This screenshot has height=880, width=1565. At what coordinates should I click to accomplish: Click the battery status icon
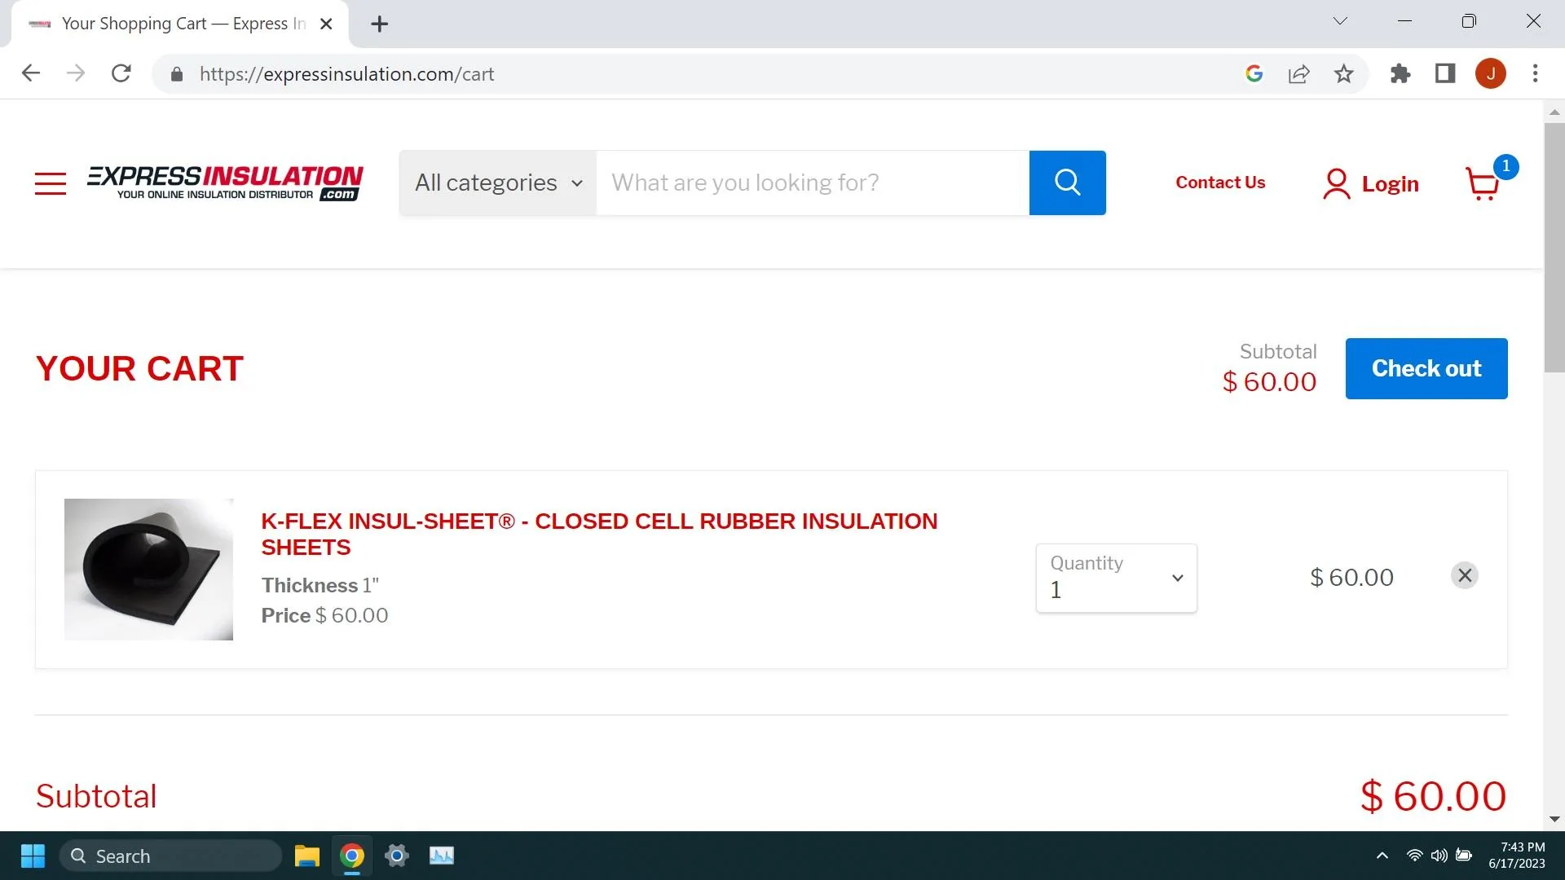tap(1464, 856)
